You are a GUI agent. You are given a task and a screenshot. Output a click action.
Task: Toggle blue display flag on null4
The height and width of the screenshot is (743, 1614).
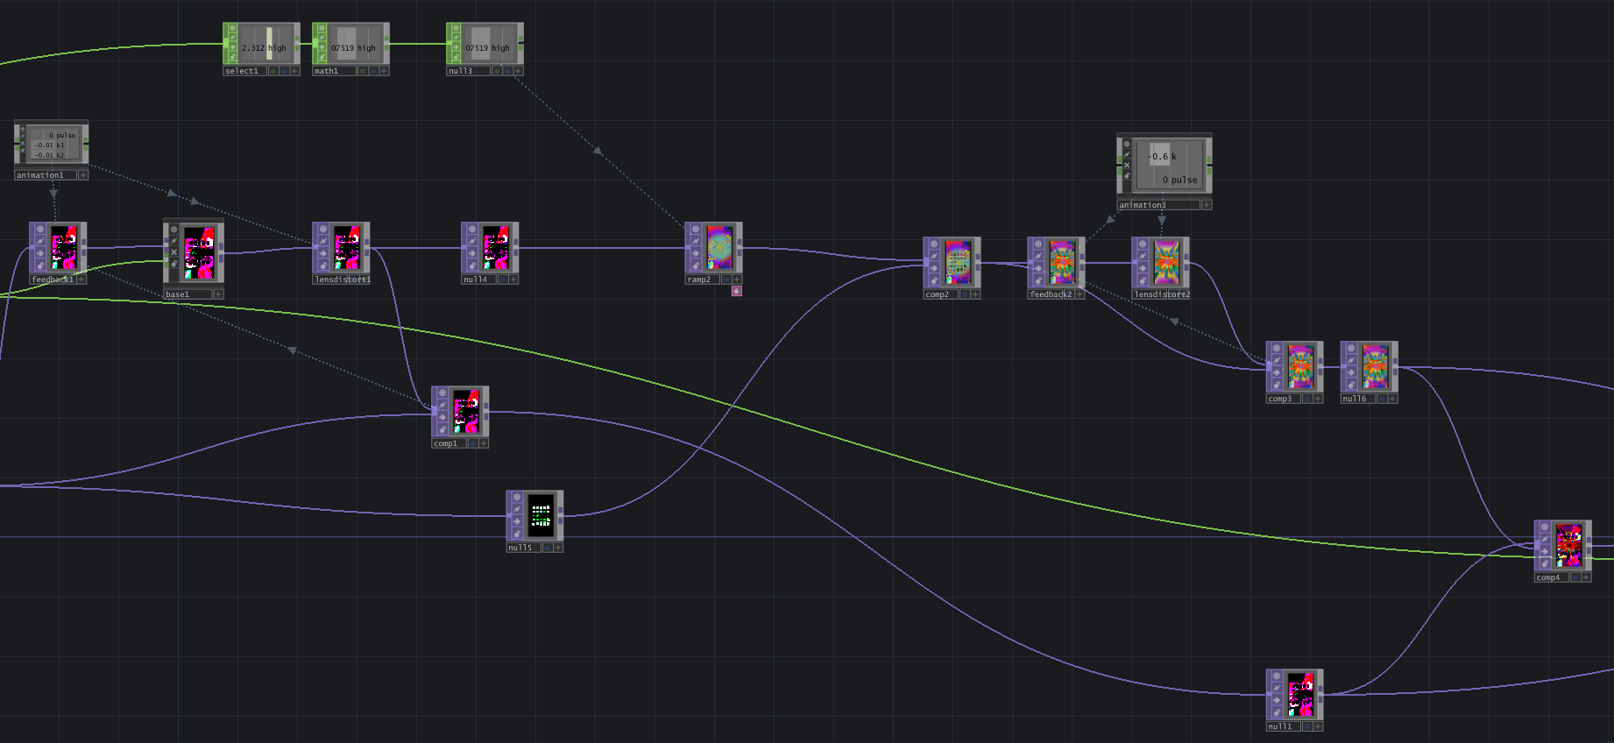[x=502, y=280]
